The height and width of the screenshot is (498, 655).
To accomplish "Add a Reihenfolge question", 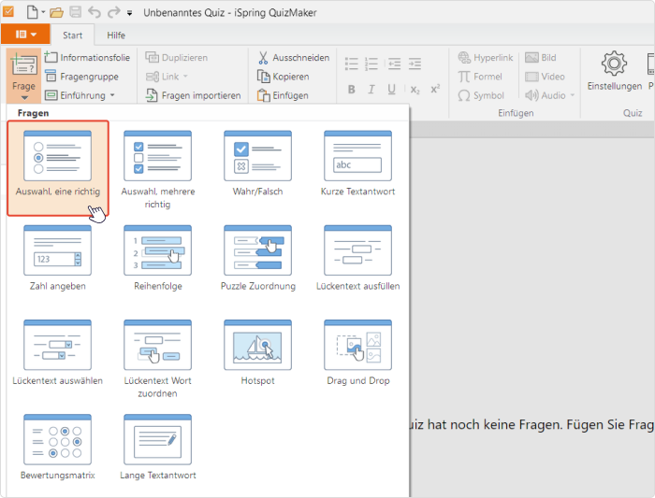I will [157, 258].
